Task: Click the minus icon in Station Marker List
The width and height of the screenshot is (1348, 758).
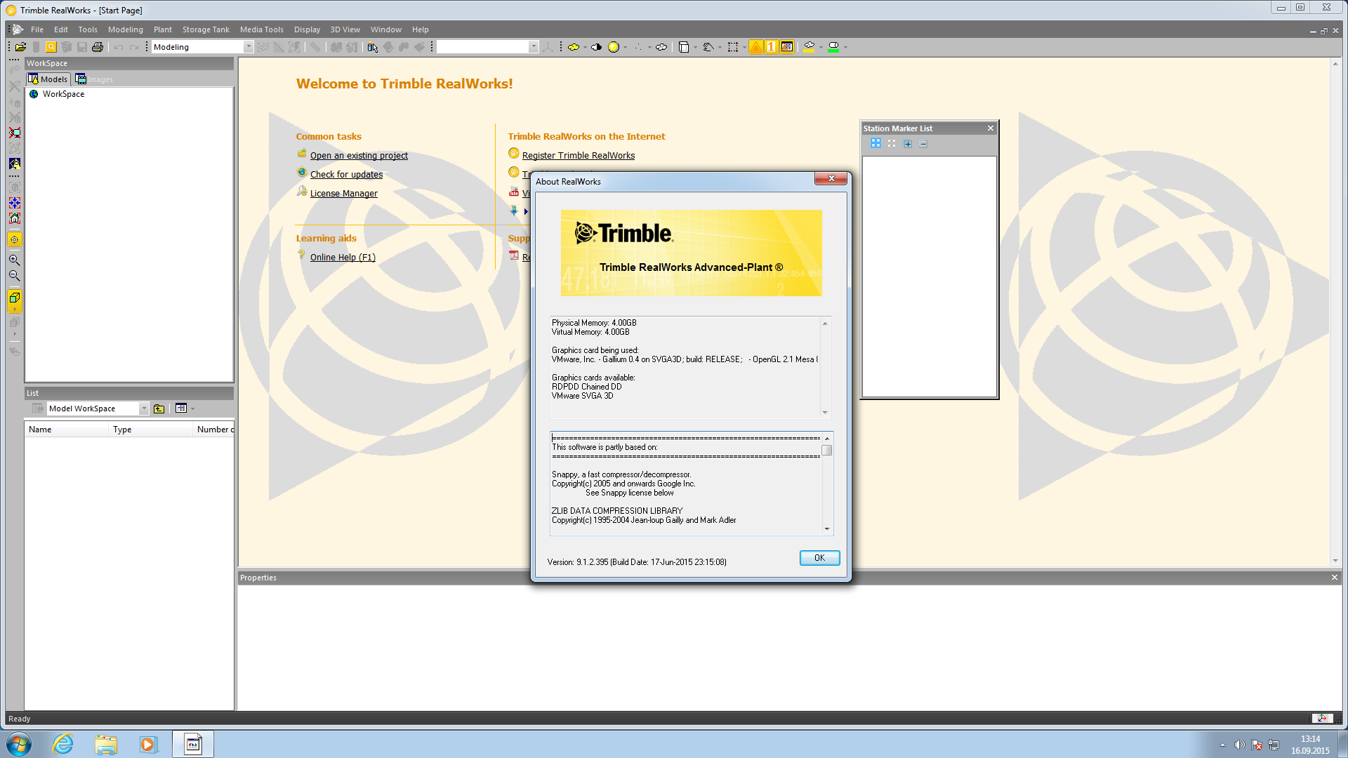Action: (923, 144)
